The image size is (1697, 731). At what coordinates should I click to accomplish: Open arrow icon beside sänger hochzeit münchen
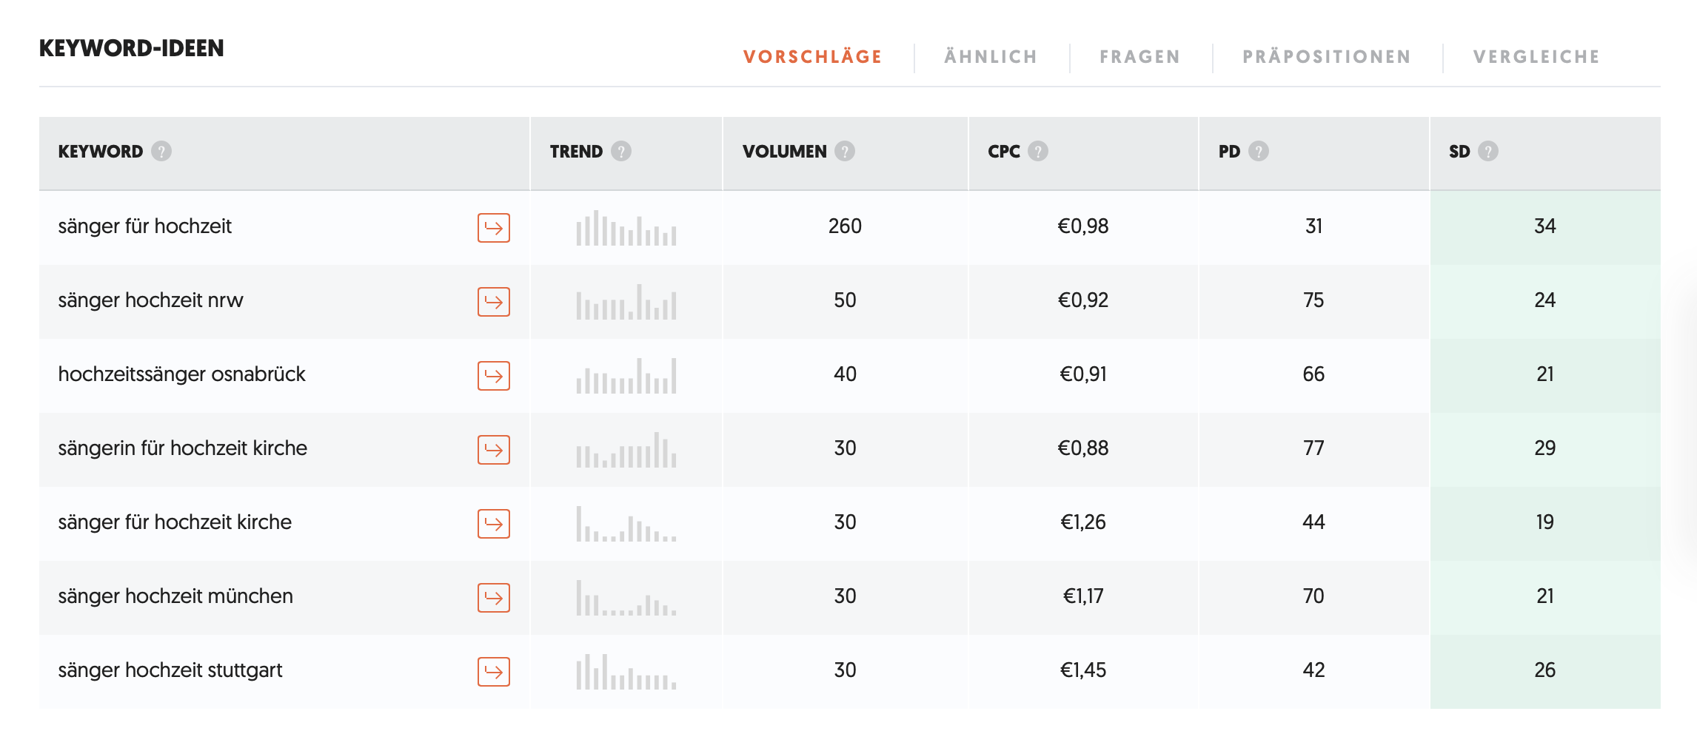(x=494, y=597)
